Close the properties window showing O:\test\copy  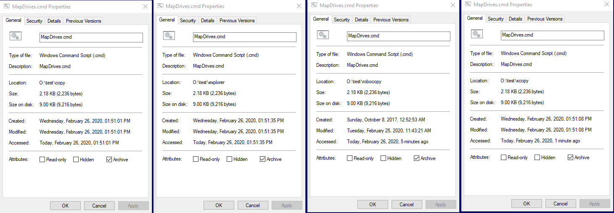point(146,7)
